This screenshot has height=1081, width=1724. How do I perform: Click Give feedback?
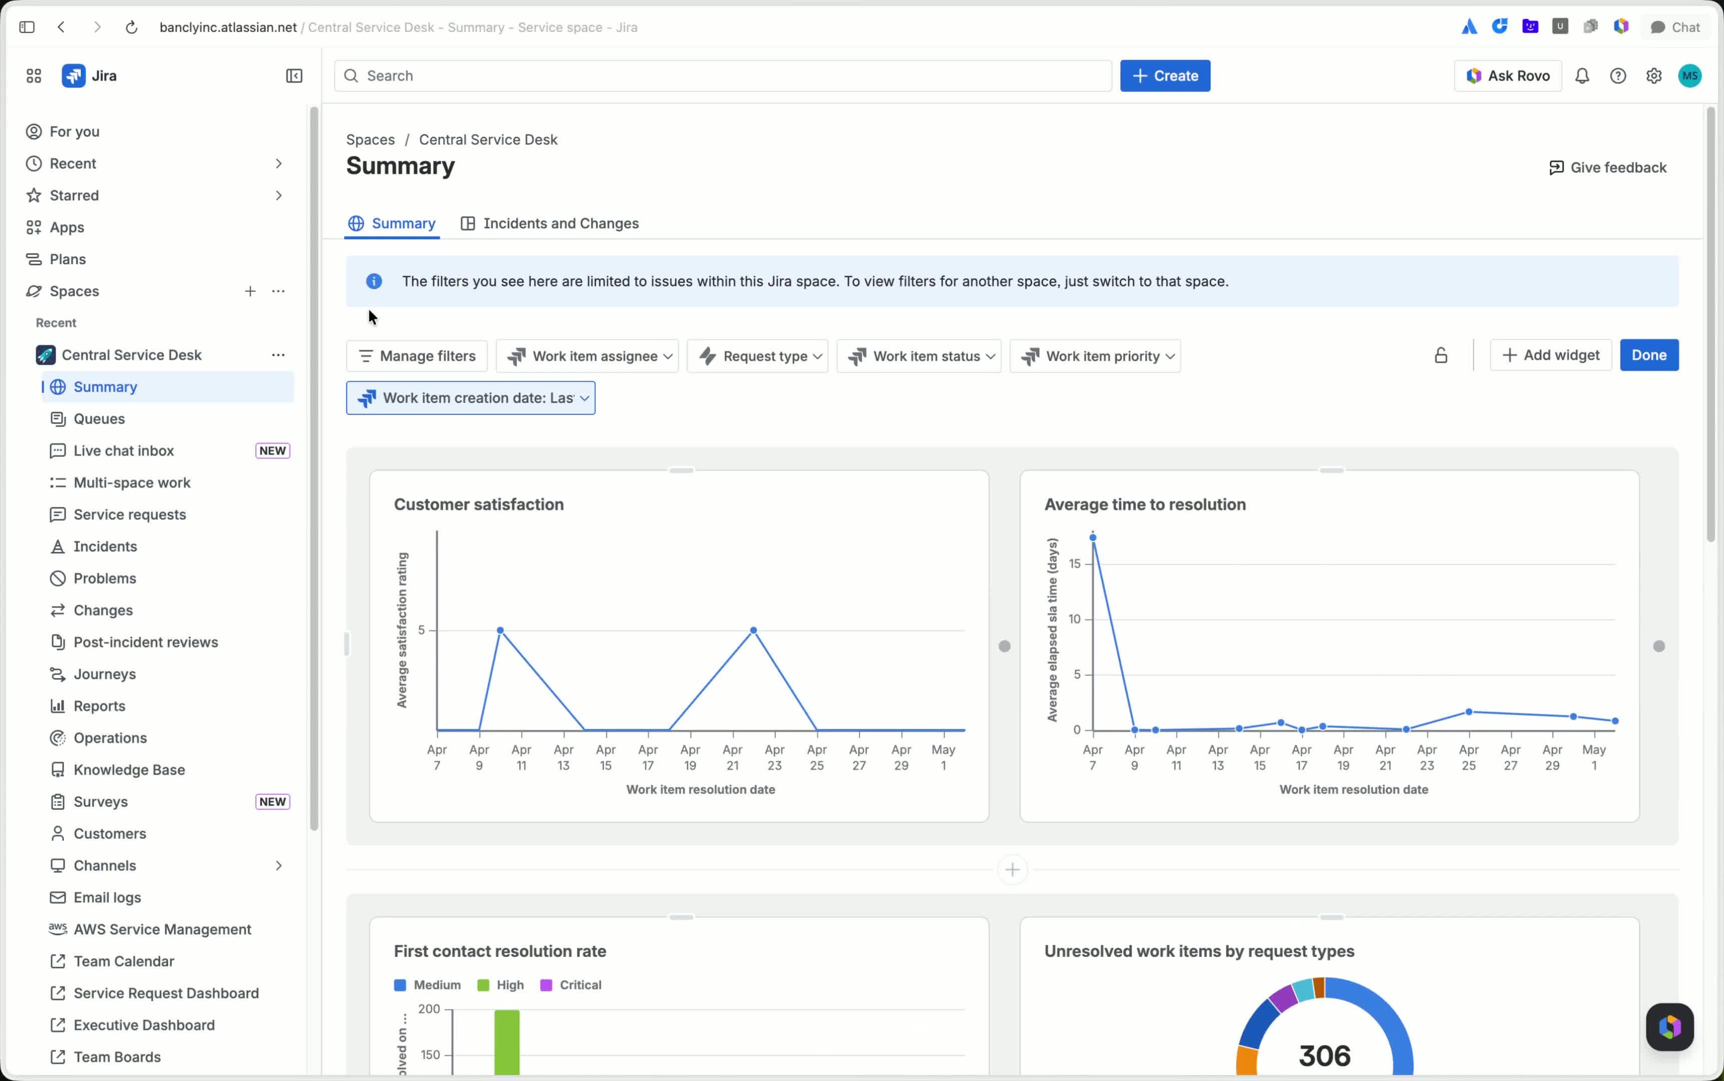1607,167
